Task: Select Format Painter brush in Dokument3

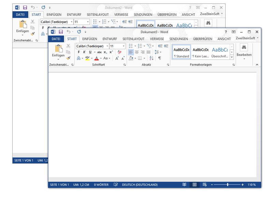Action: 69,58
